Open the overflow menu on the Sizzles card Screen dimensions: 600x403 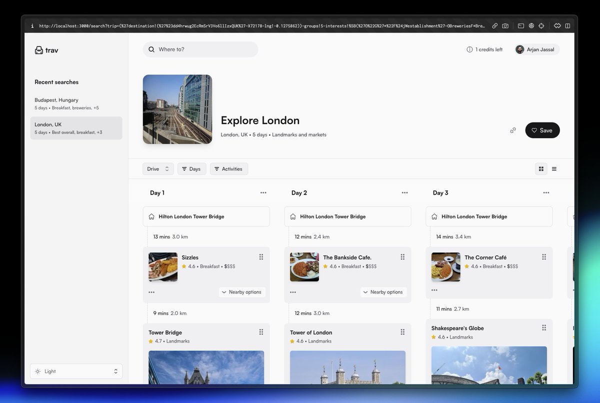(x=151, y=292)
